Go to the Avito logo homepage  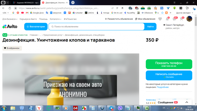(10, 27)
